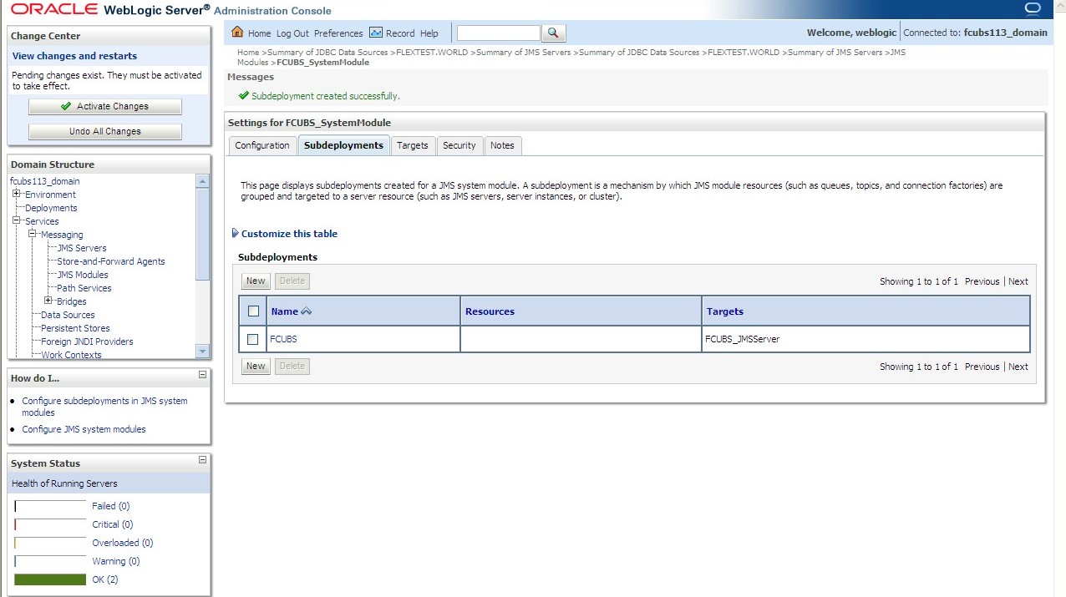The width and height of the screenshot is (1066, 597).
Task: Click the Domain Structure scrollbar up arrow
Action: click(202, 181)
